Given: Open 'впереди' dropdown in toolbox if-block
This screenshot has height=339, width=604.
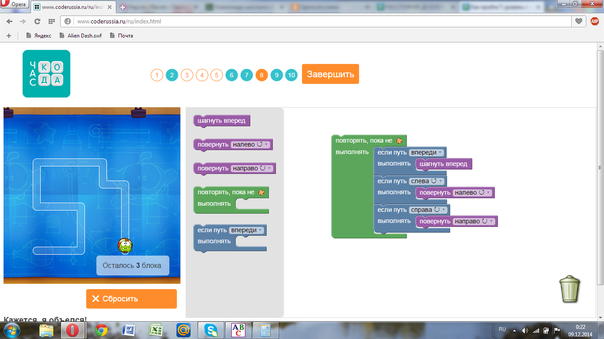Looking at the screenshot, I should [x=246, y=230].
